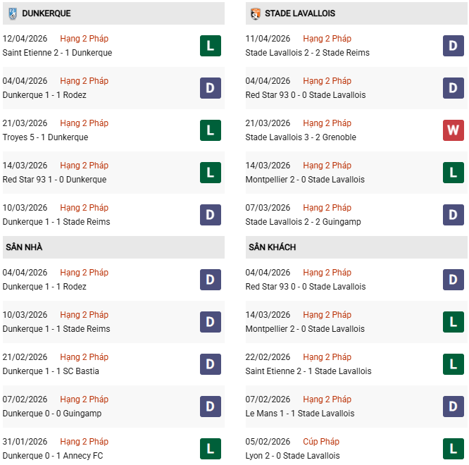Click the L badge for Lyon 2 - 0 Stade Lavallois
The height and width of the screenshot is (465, 469).
[x=453, y=449]
